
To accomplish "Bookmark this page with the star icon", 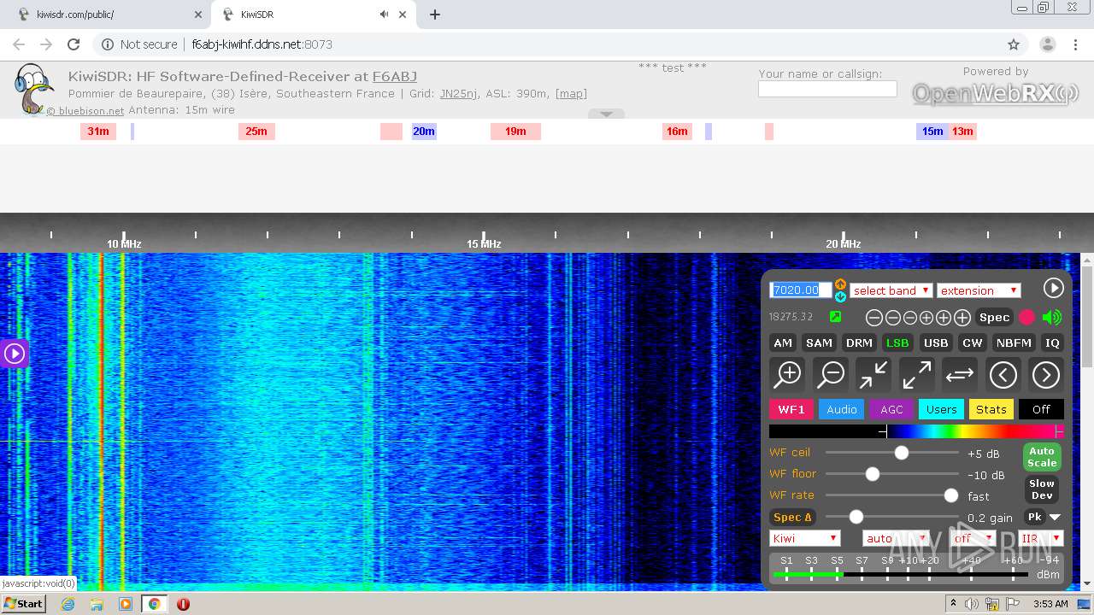I will (1014, 44).
